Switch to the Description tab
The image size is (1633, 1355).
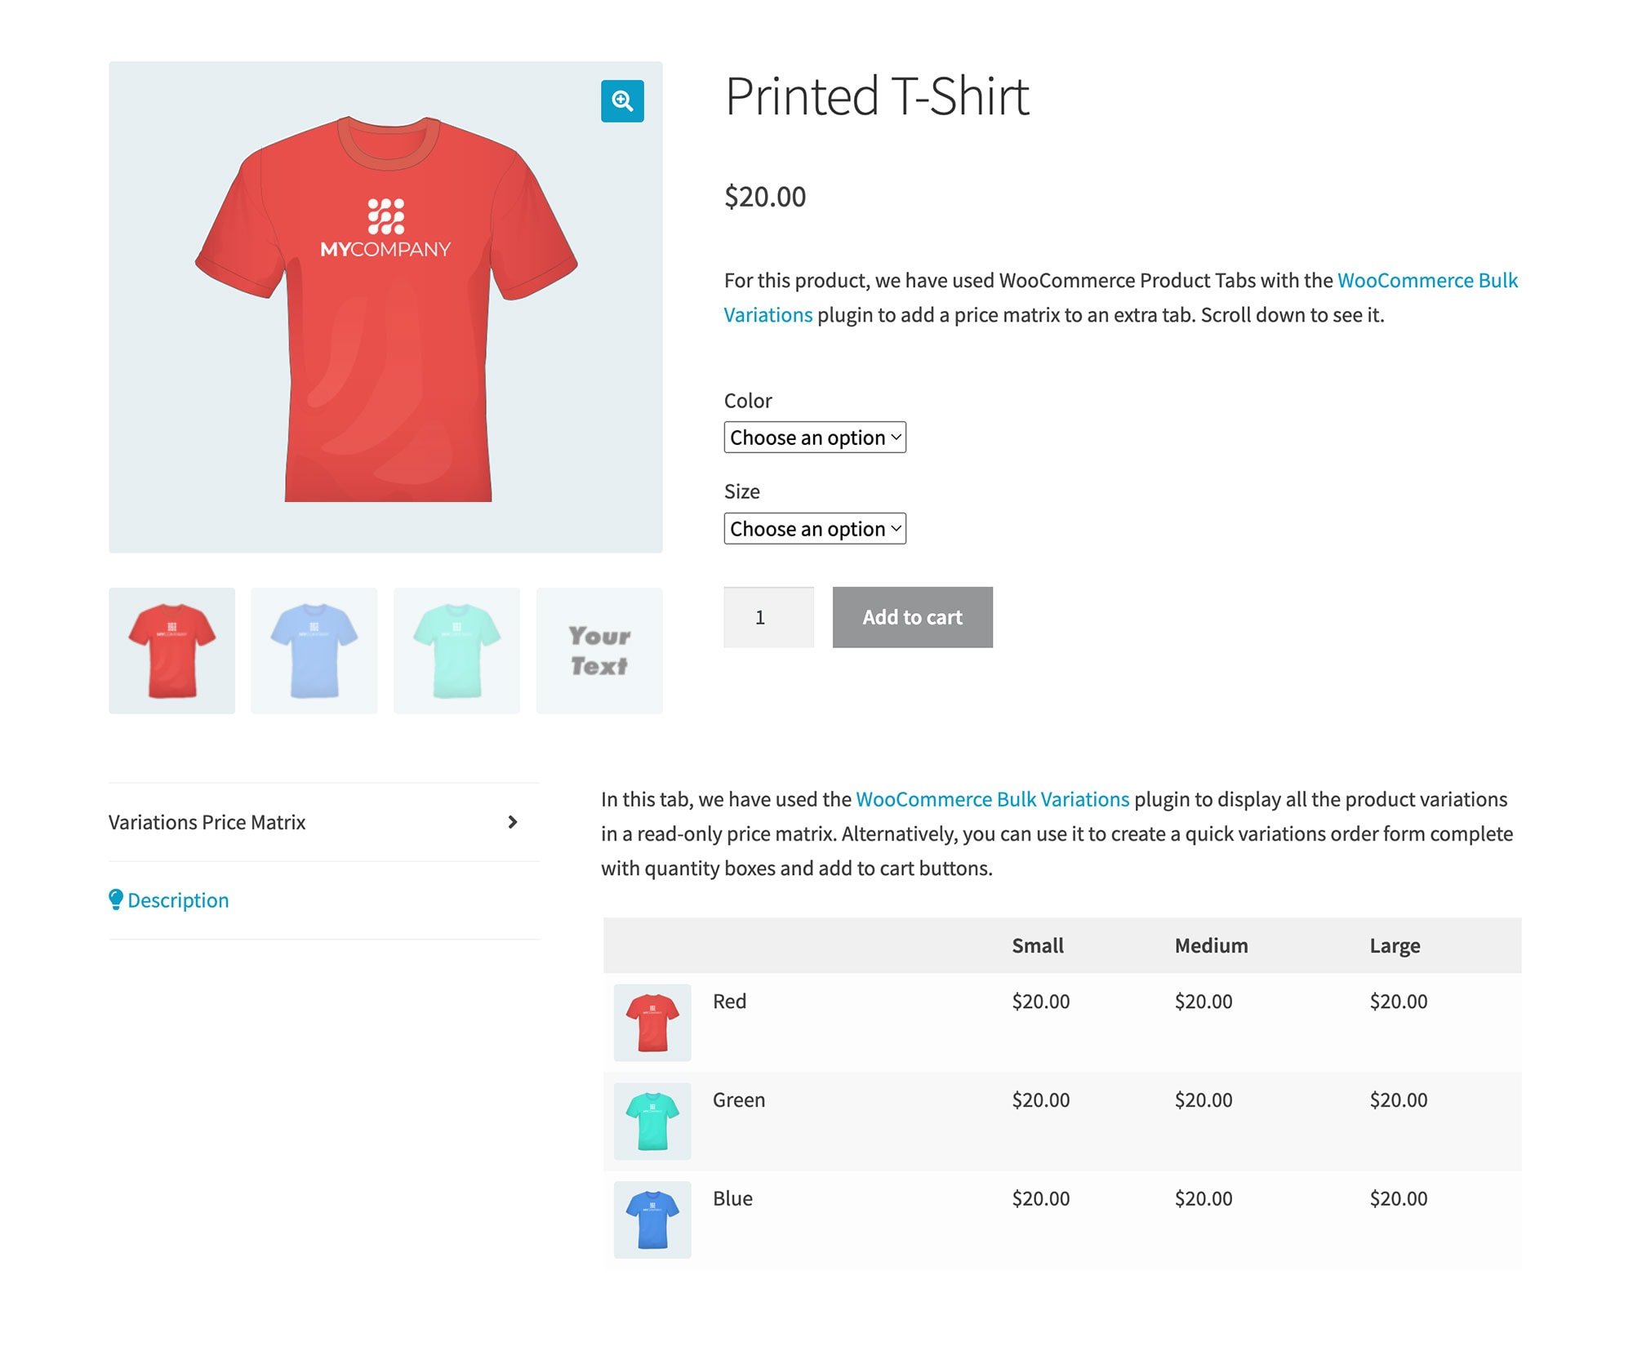[x=178, y=900]
